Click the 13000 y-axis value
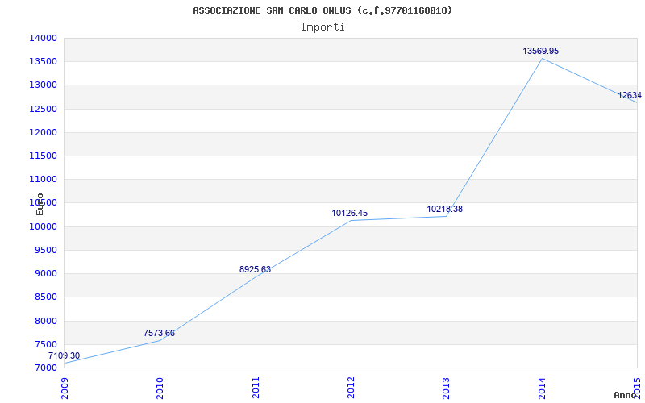Viewport: 645px width, 403px height. (x=43, y=85)
